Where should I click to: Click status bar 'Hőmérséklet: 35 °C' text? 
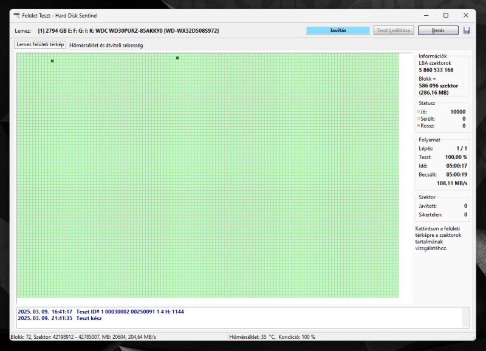pos(252,337)
